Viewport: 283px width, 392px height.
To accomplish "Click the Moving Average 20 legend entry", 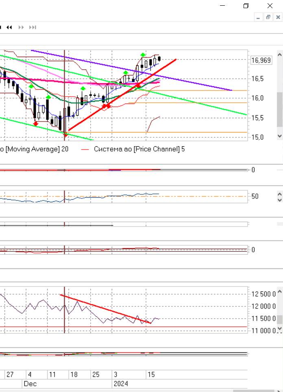I will click(34, 149).
